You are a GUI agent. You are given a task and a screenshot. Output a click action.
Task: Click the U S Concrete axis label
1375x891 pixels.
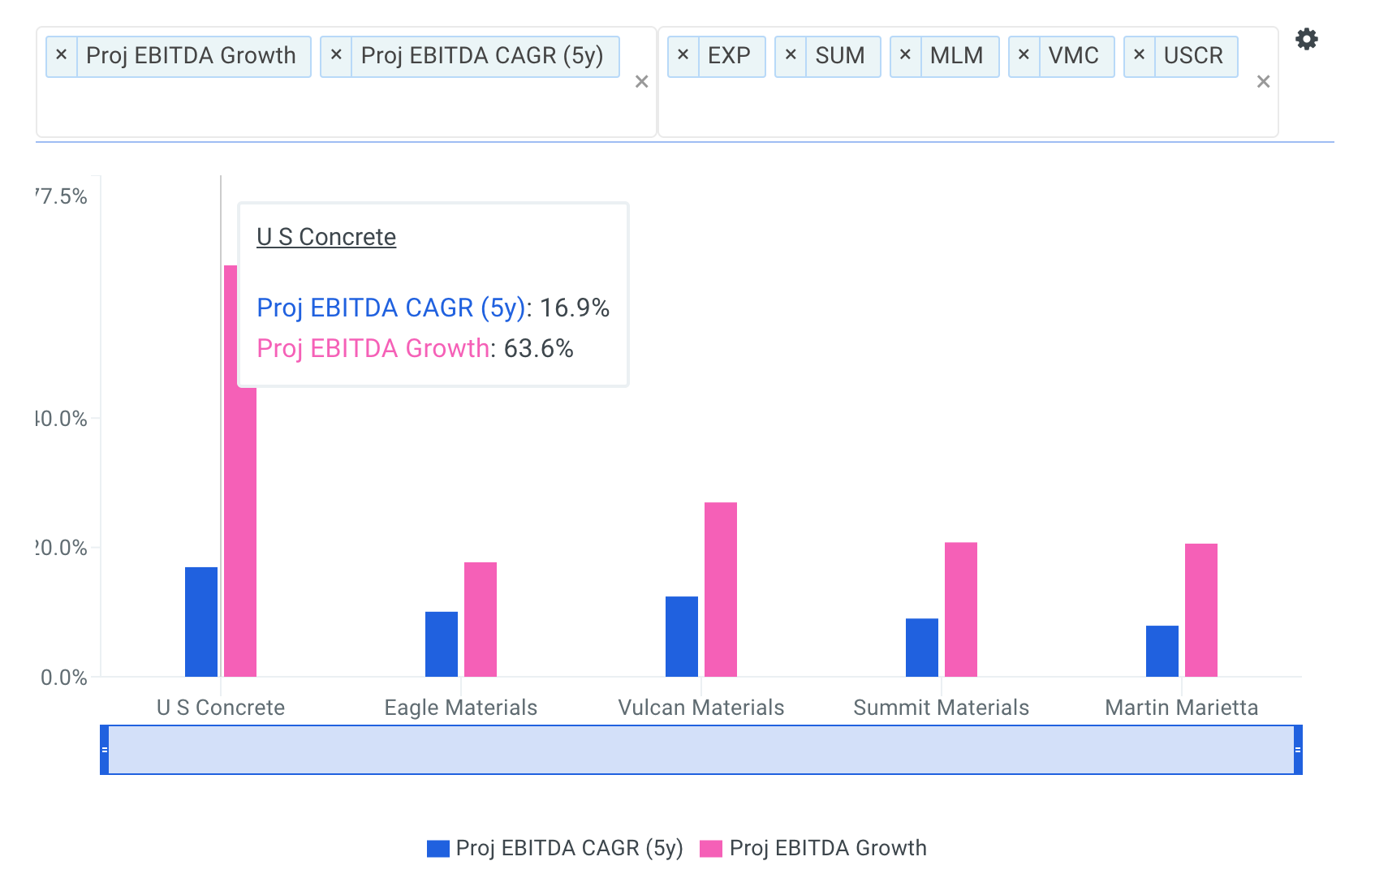point(221,708)
